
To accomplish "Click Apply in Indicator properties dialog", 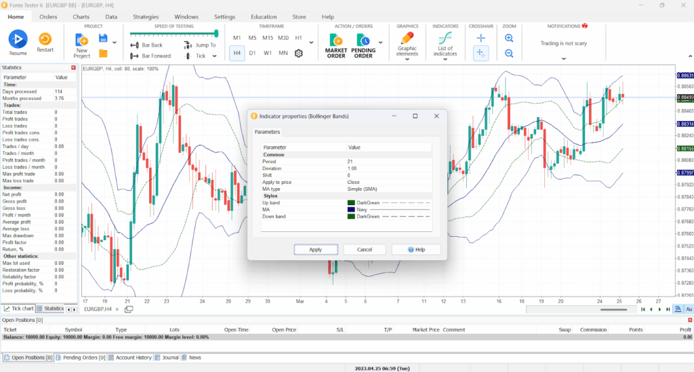I will 316,250.
